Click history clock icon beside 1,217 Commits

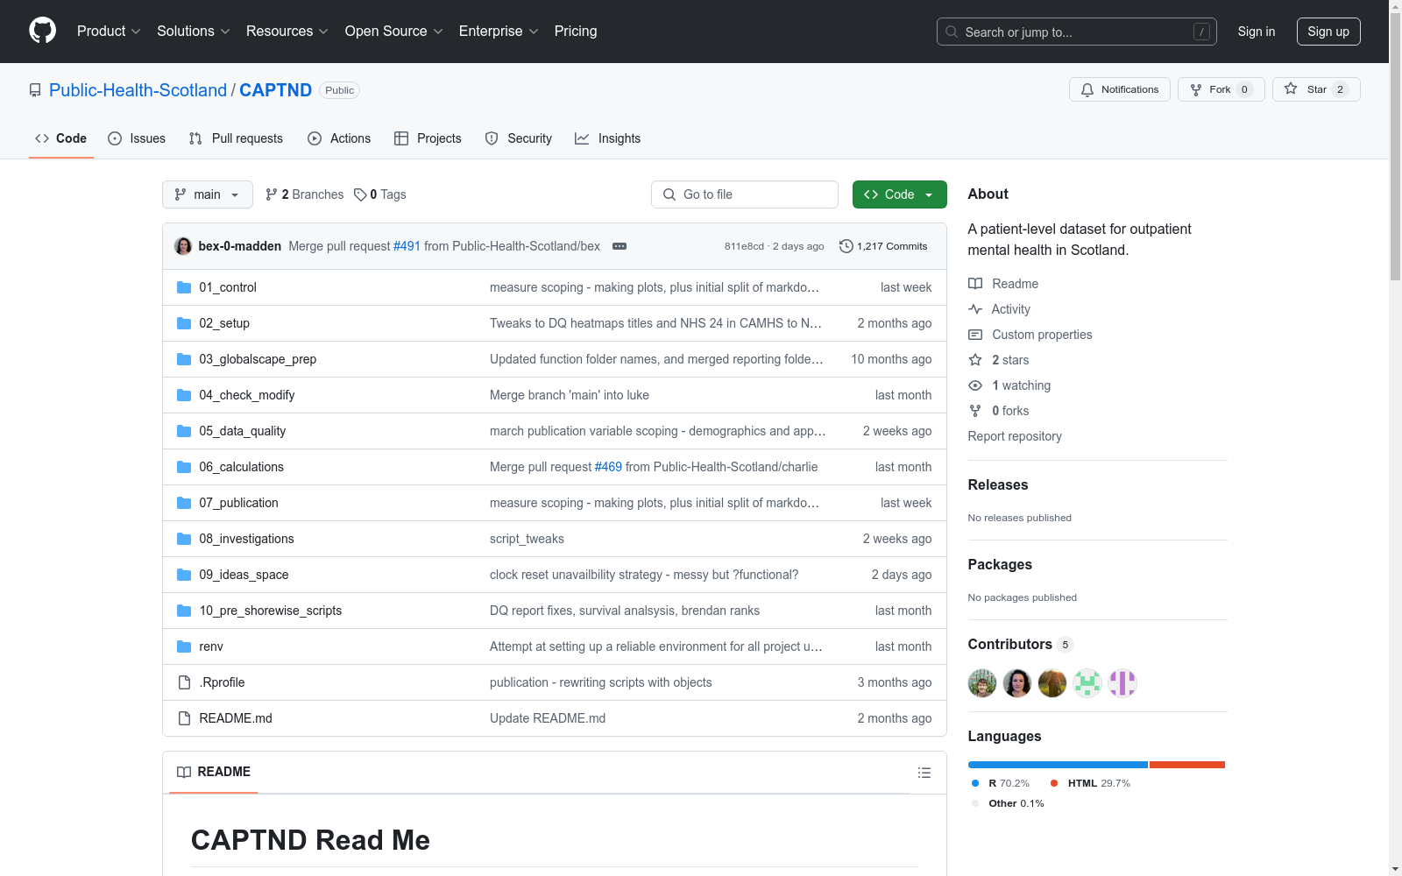tap(846, 246)
